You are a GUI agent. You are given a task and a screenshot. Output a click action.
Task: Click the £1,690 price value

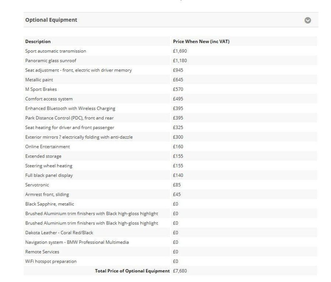tap(180, 51)
